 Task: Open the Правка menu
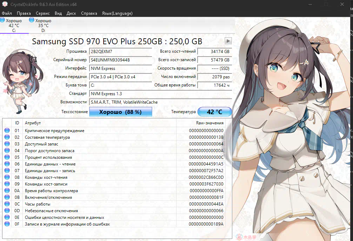coord(24,13)
